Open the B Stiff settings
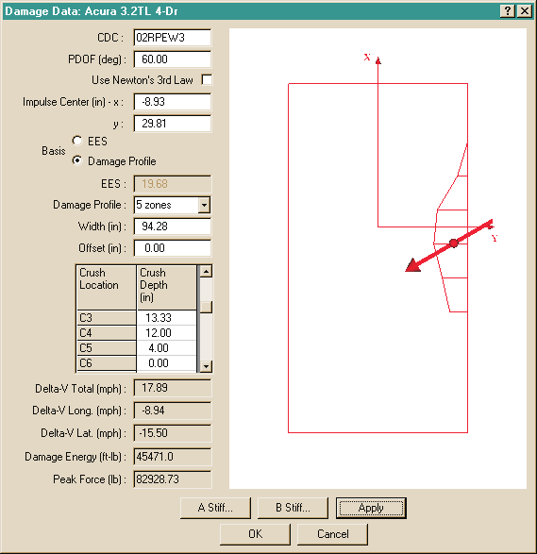537x554 pixels. 293,508
